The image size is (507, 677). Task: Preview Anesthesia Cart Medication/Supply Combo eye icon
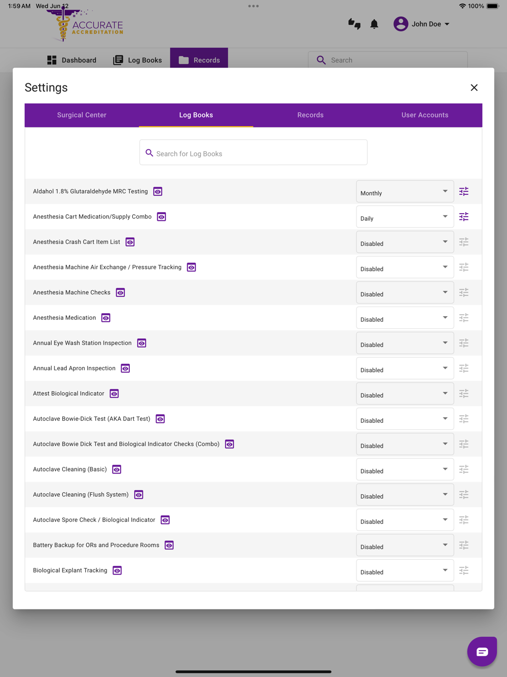(161, 217)
